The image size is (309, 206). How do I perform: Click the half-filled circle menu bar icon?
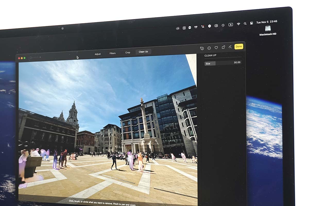(x=190, y=28)
